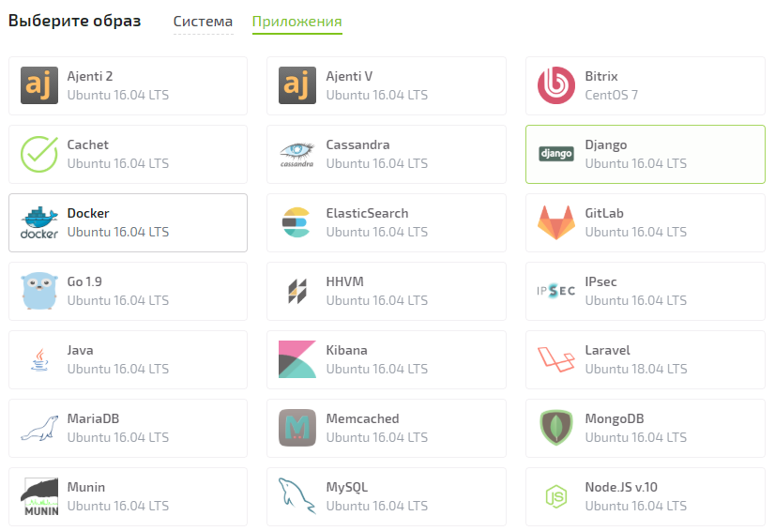The height and width of the screenshot is (531, 775).
Task: Click the Kibana logo icon
Action: click(297, 359)
